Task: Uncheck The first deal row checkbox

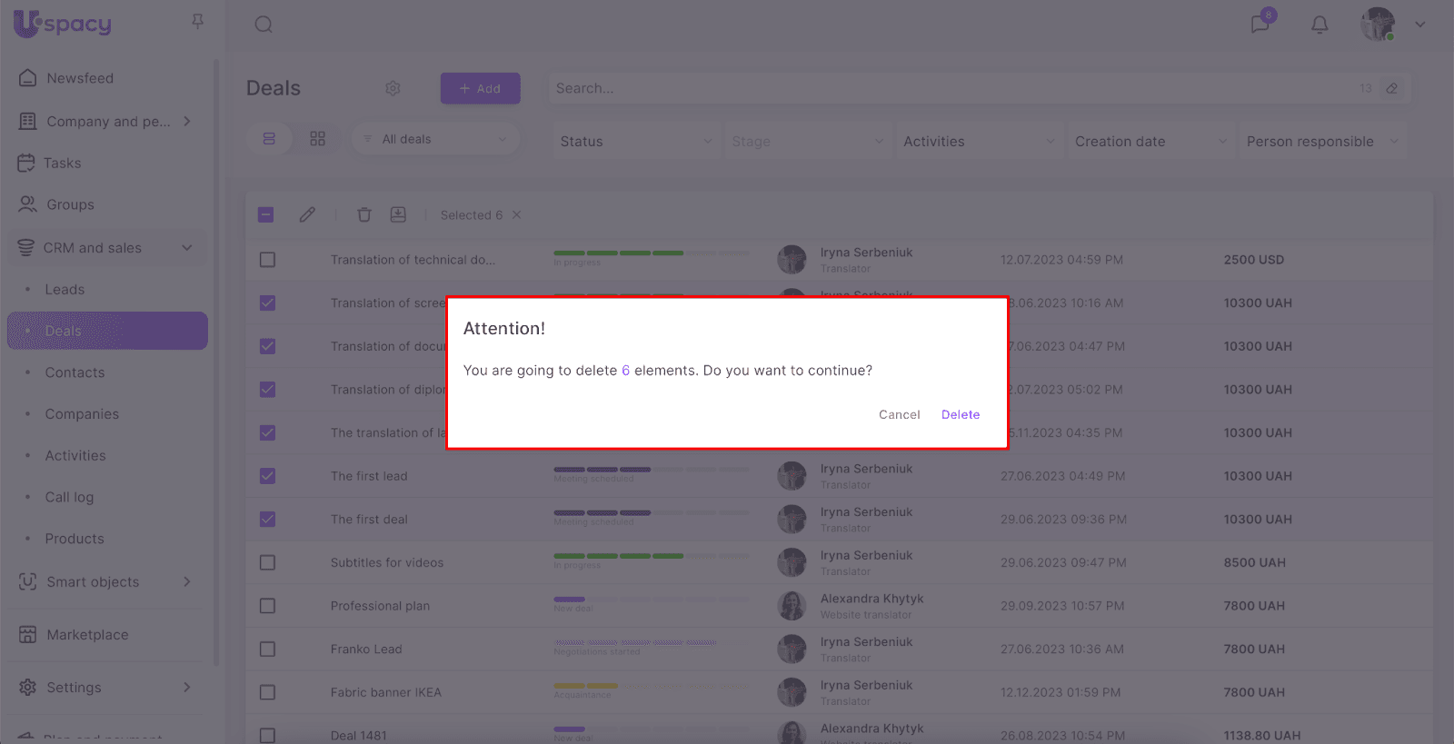Action: 267,520
